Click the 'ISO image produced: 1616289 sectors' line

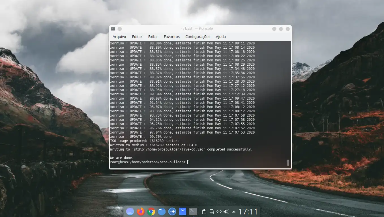pos(145,141)
